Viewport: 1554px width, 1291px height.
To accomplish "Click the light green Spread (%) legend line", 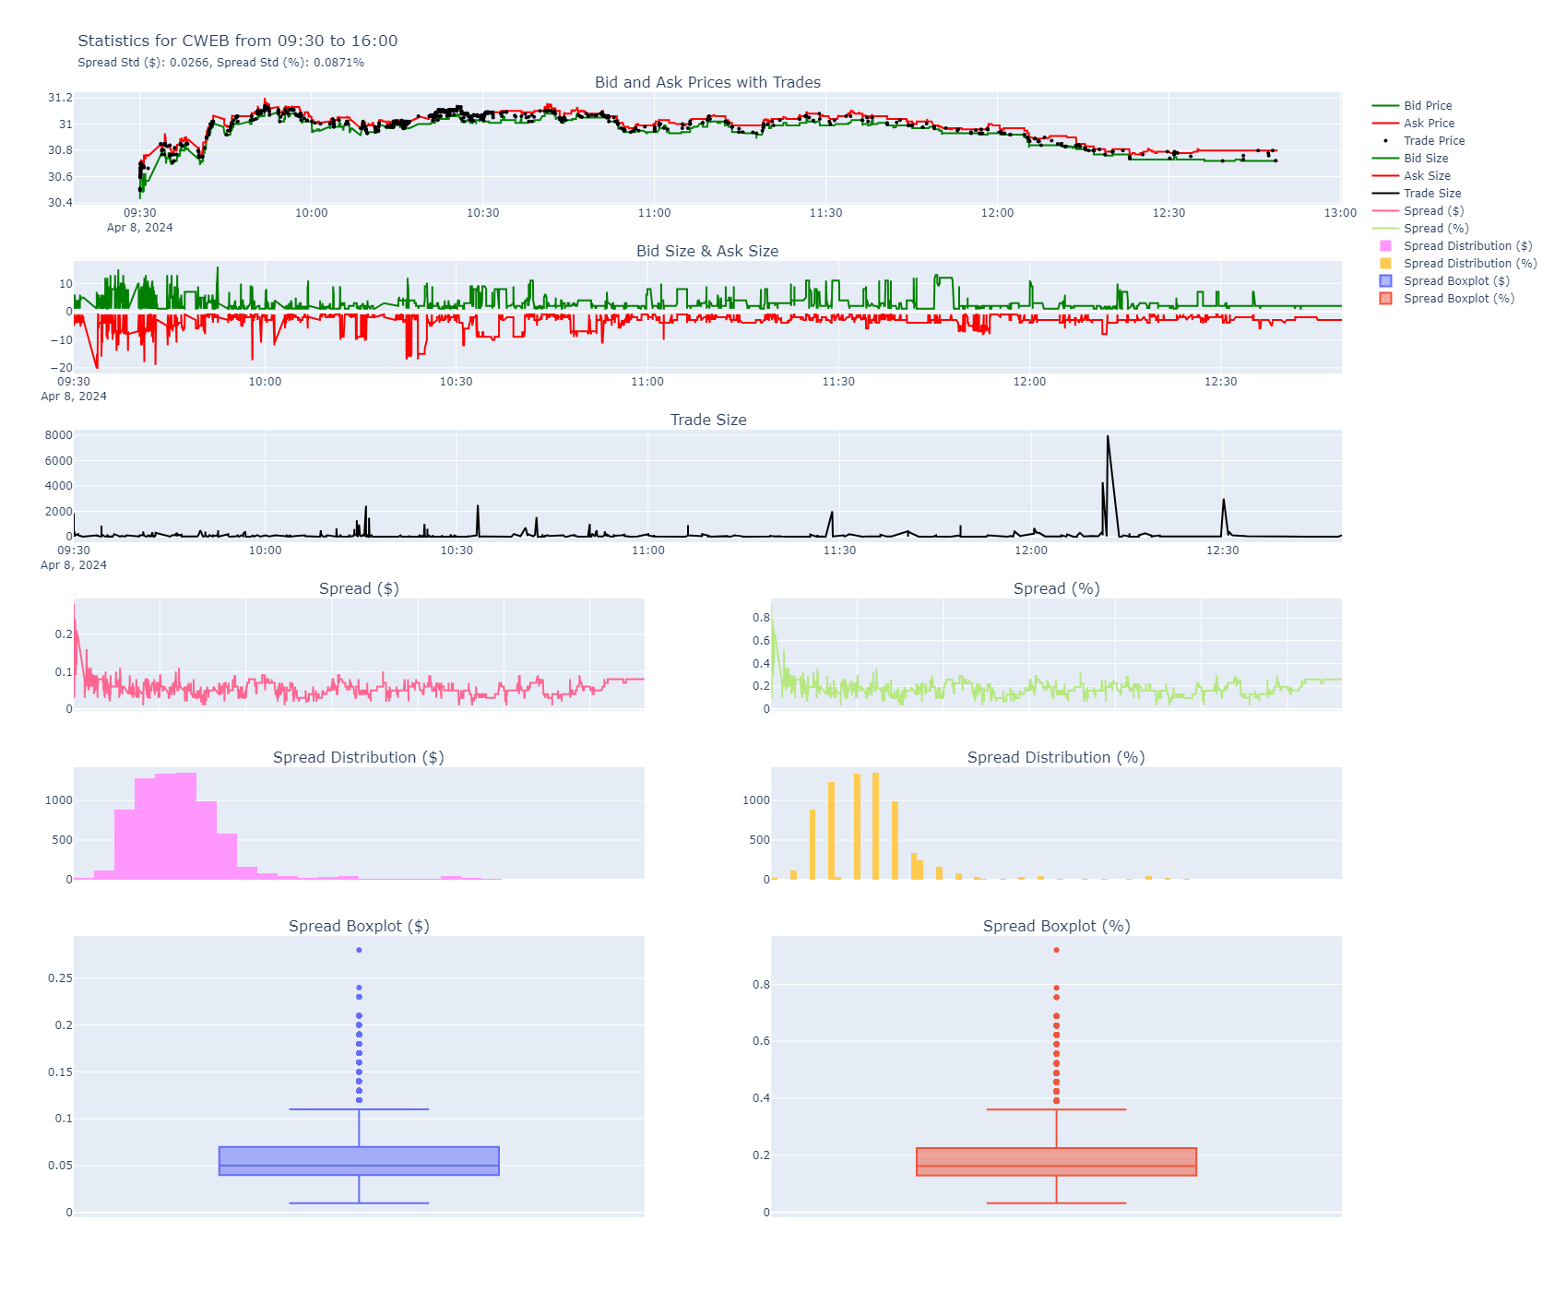I will pyautogui.click(x=1385, y=229).
